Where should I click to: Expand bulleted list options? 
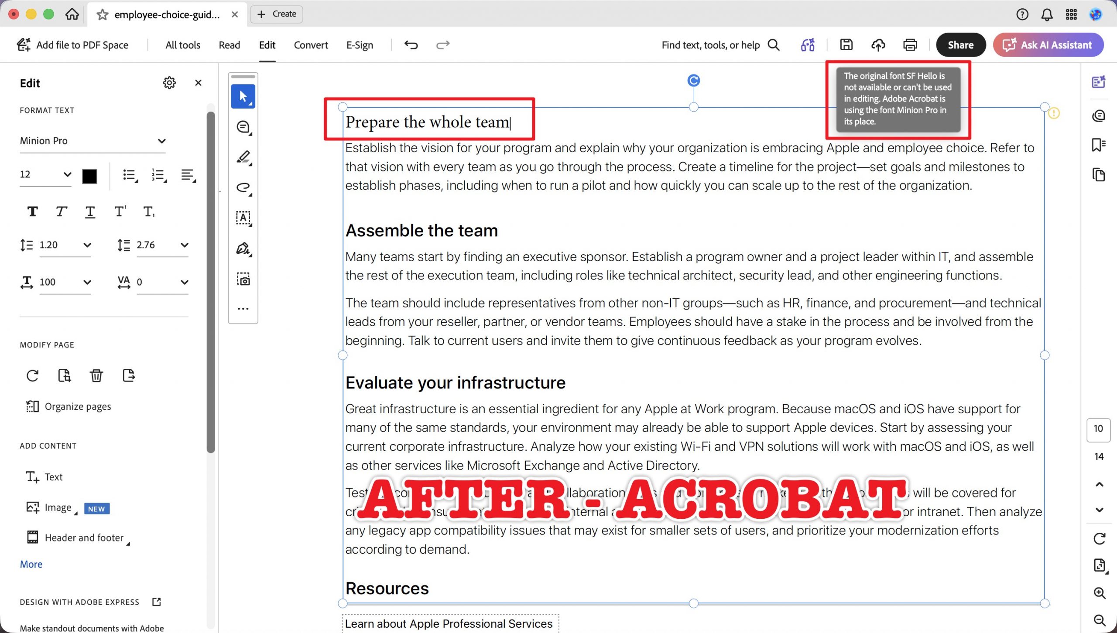click(130, 176)
